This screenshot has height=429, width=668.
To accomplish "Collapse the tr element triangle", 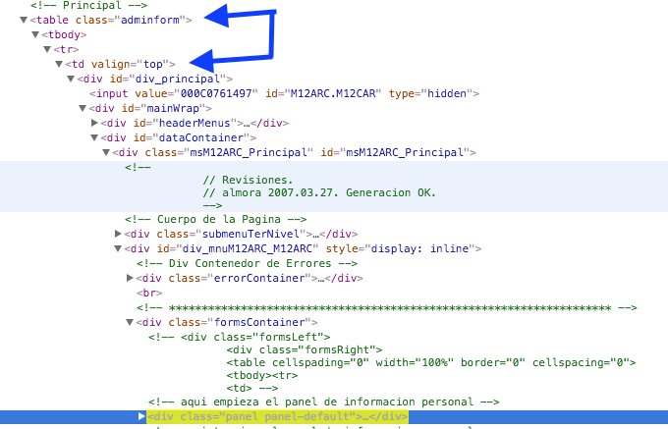I will point(47,49).
